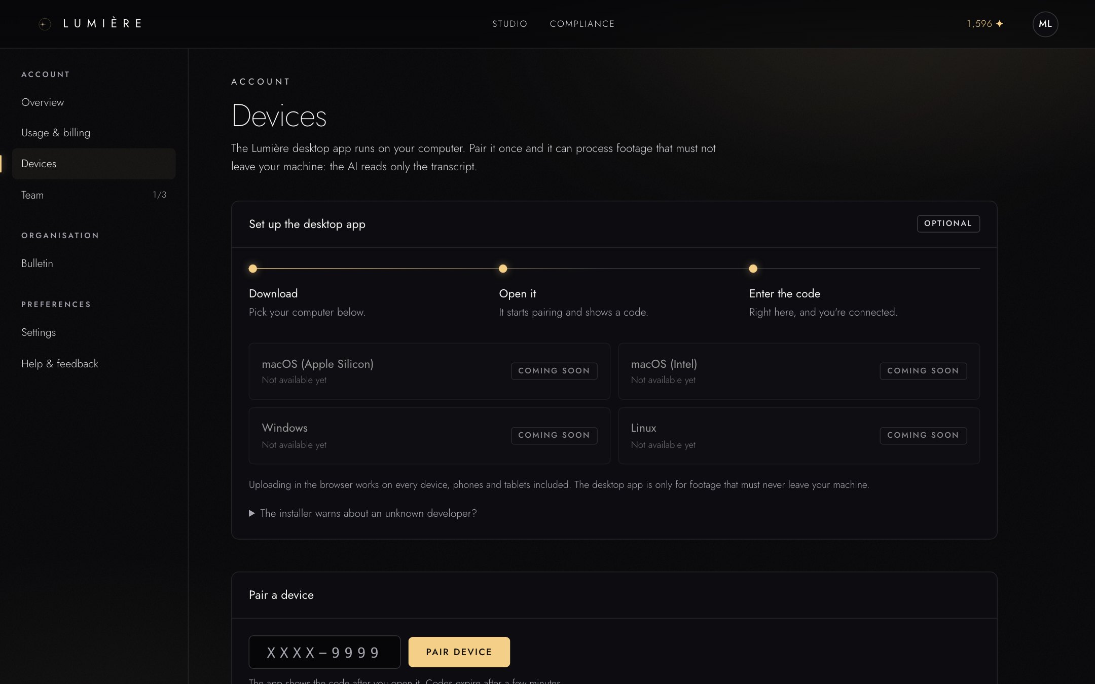Click the Windows download card

(429, 436)
